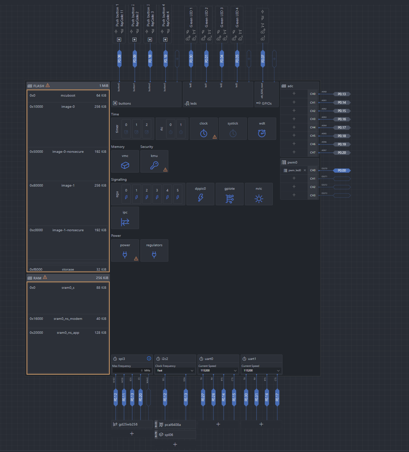Click the ipc peripheral icon
This screenshot has height=452, width=409.
point(125,221)
